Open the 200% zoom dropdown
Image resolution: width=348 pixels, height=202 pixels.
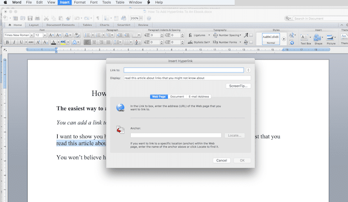pos(141,18)
